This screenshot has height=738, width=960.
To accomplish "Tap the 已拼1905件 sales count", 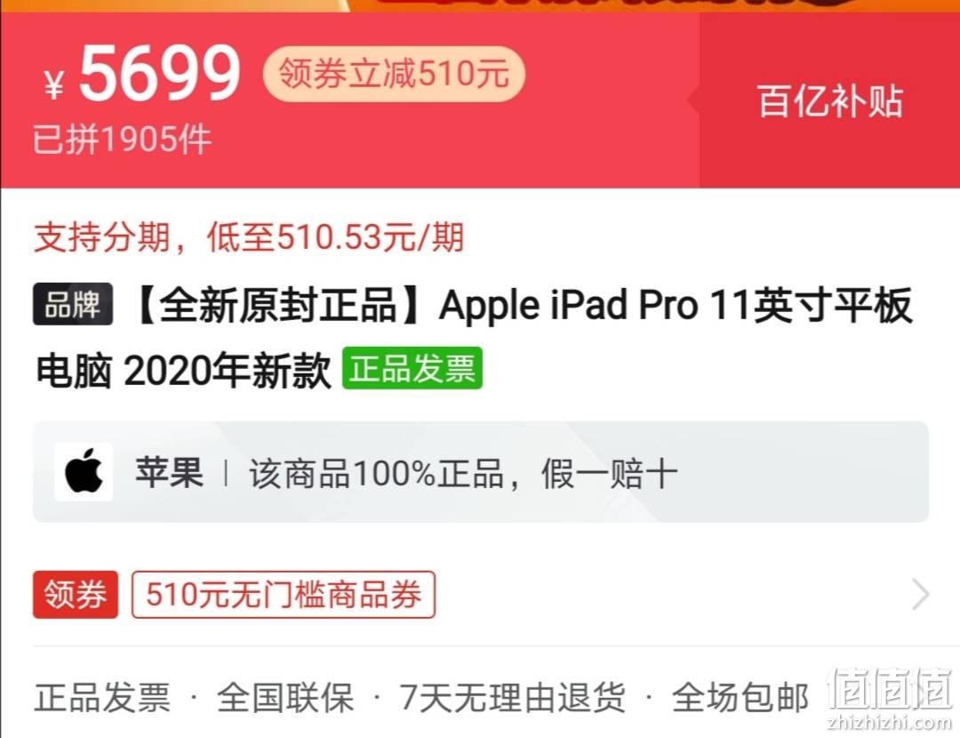I will 122,139.
